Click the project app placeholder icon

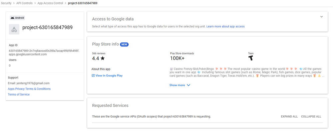click(14, 29)
